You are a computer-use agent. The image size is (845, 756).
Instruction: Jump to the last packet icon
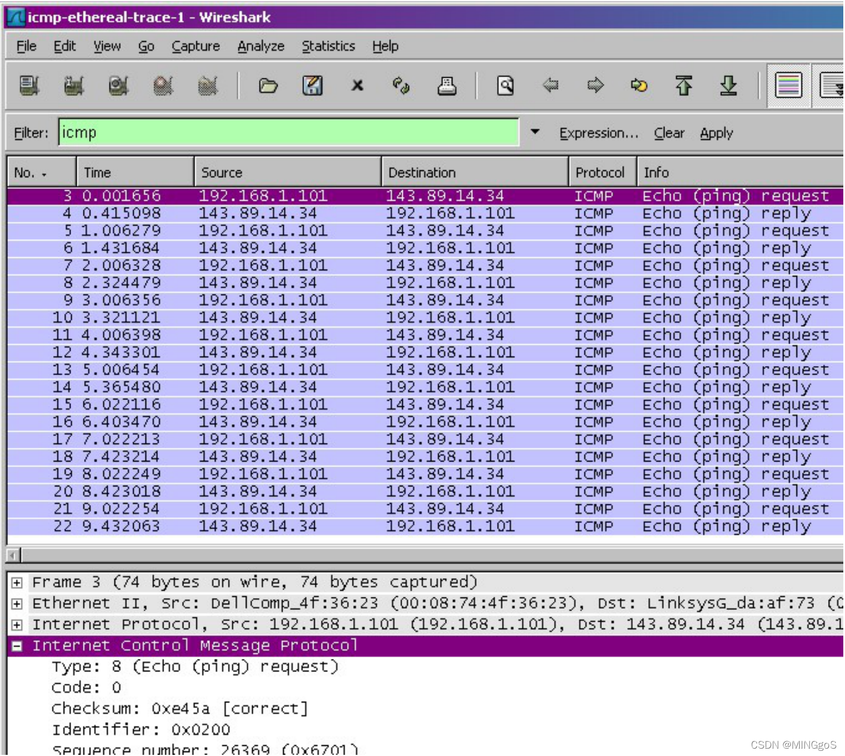pos(728,86)
